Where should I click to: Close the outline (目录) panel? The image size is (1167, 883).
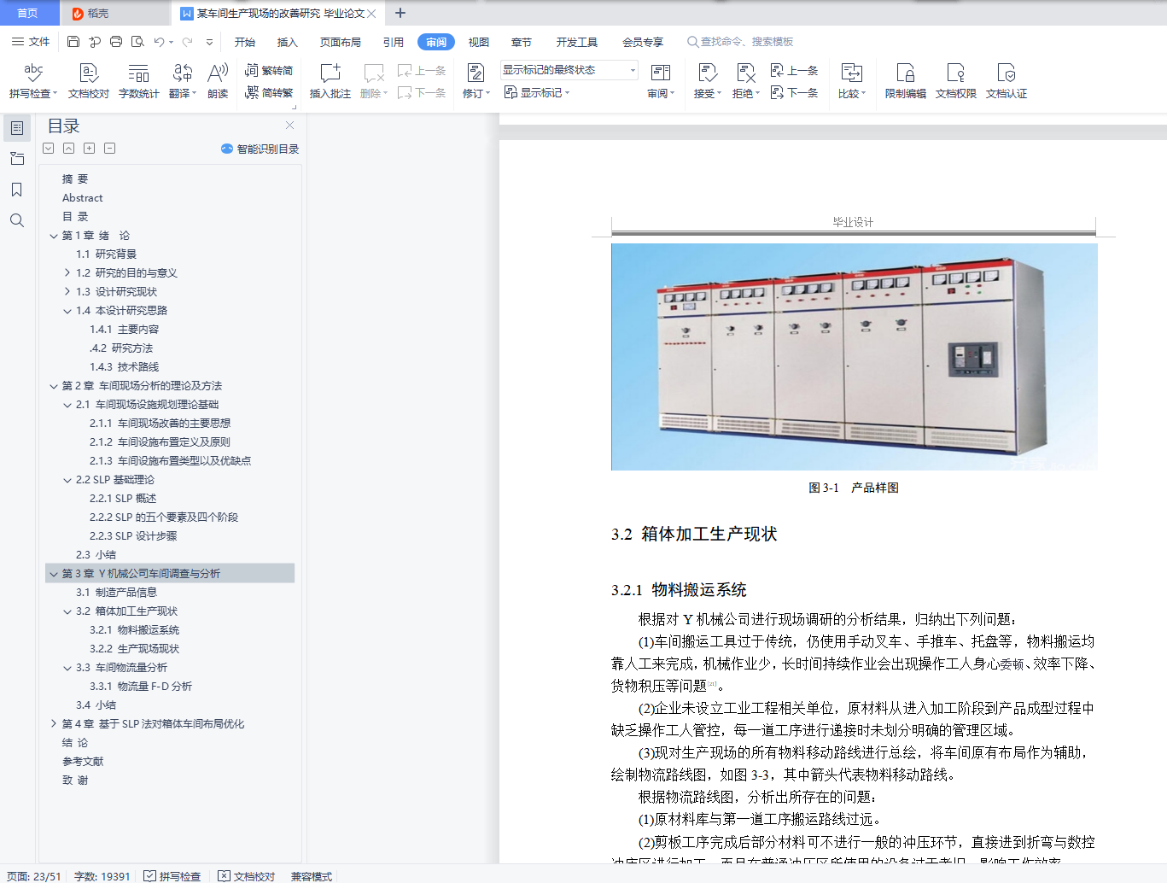pos(289,126)
